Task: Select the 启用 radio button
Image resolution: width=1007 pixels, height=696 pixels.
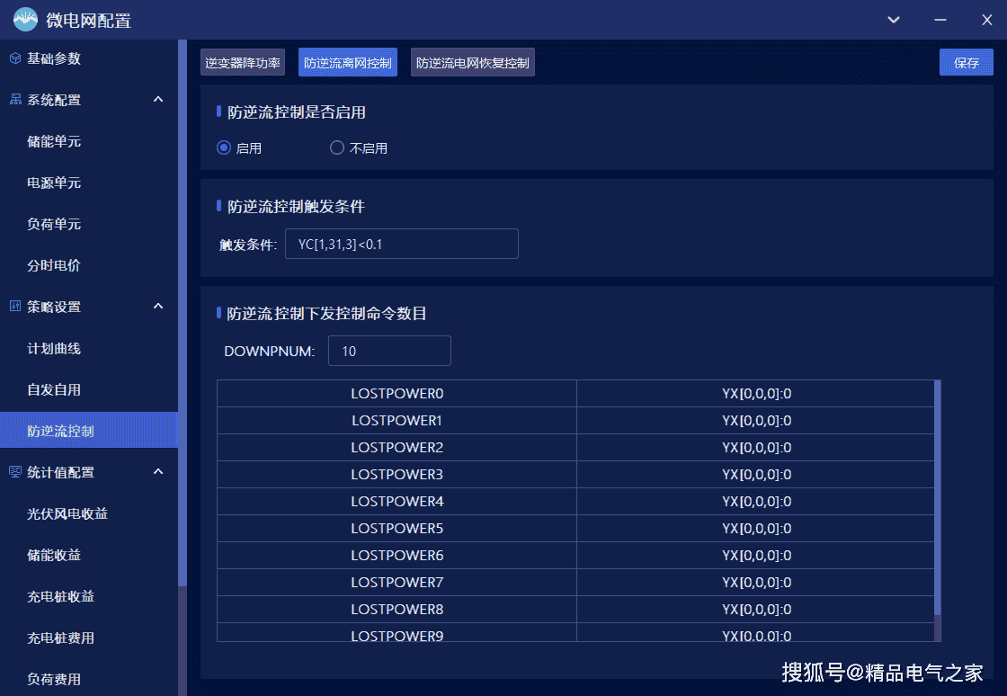Action: [224, 147]
